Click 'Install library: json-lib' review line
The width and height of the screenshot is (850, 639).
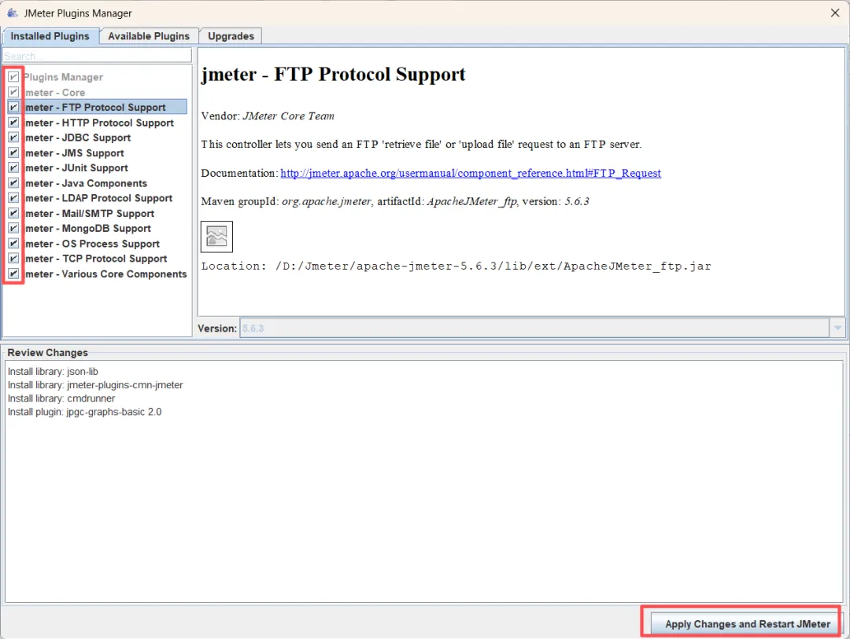tap(53, 372)
